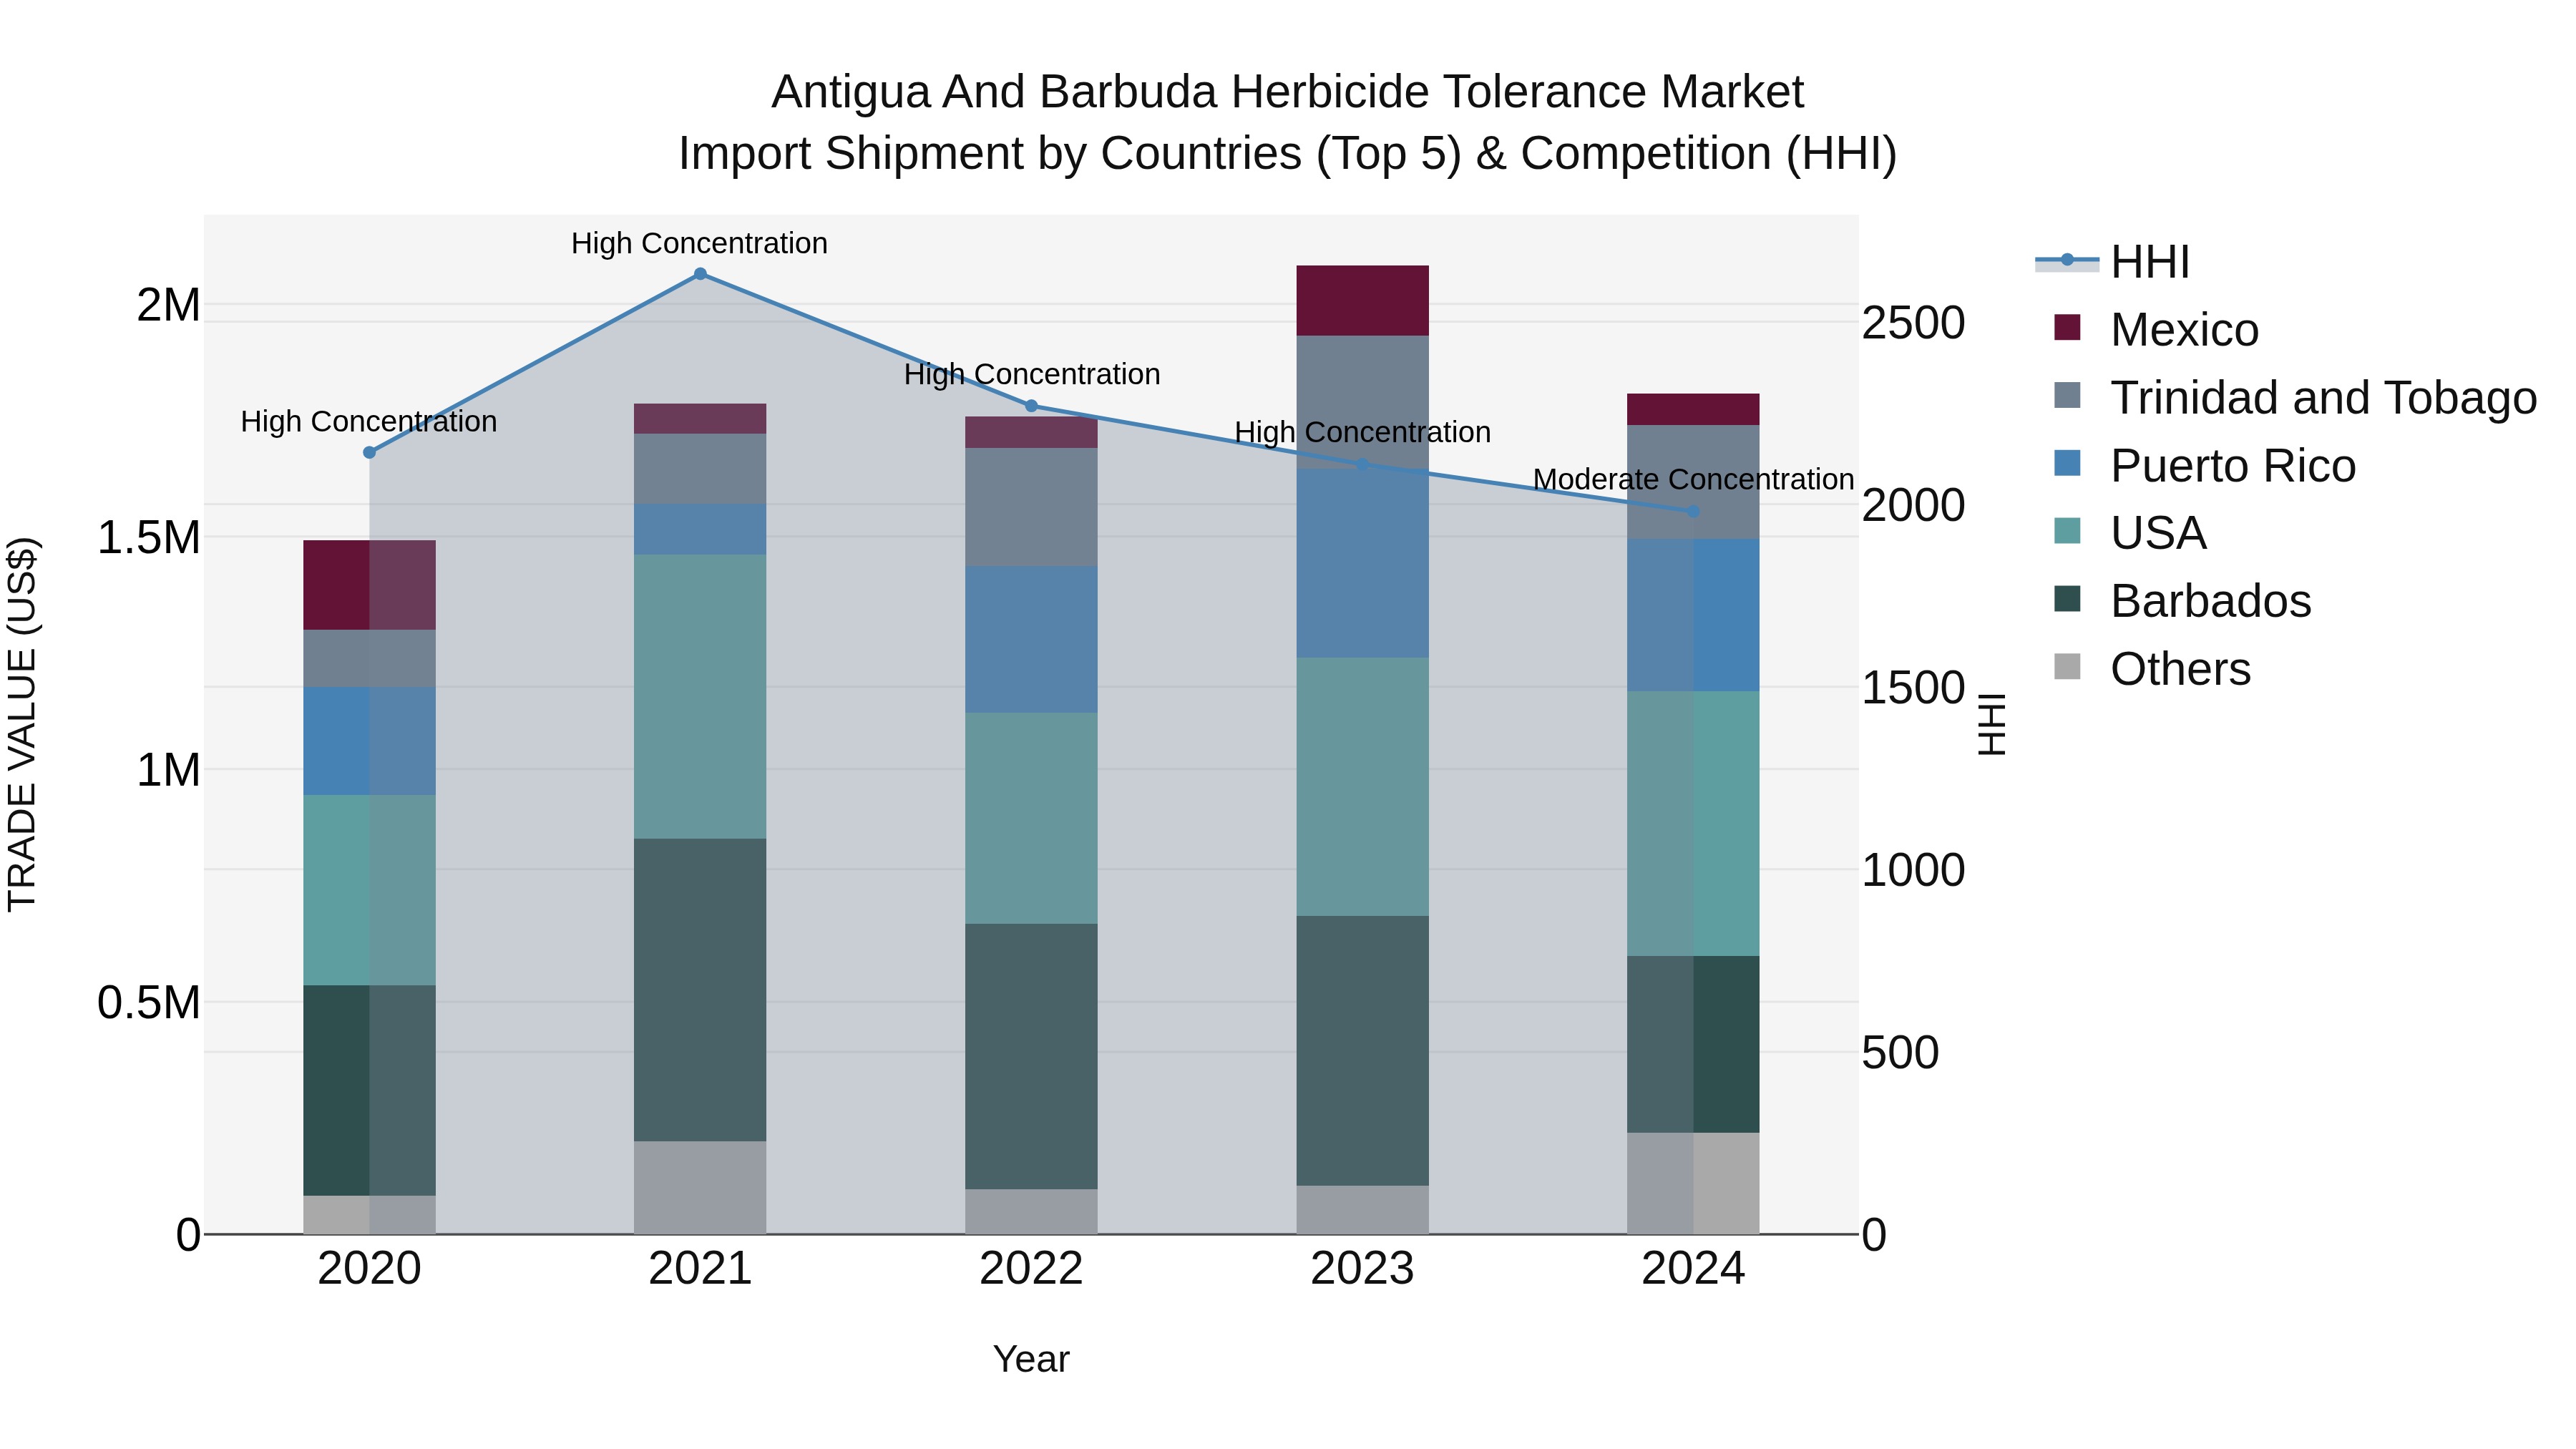Click the Others gray legend swatch

2067,667
